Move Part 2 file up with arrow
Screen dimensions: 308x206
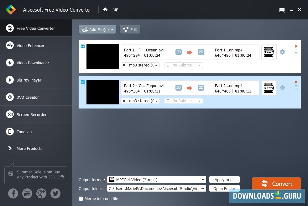pyautogui.click(x=296, y=85)
